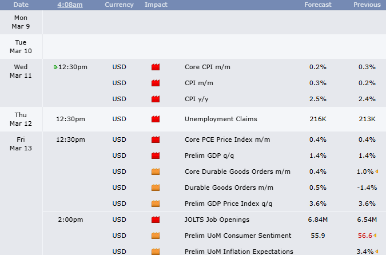Open the Prelim GDP q/q event
Image resolution: width=386 pixels, height=255 pixels.
click(209, 156)
